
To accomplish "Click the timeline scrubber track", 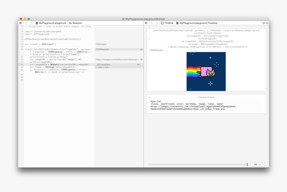I will tap(197, 165).
